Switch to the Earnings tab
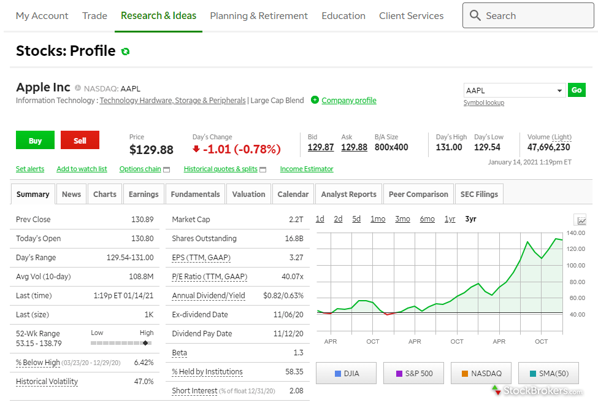Viewport: 598px width, 405px height. (x=144, y=194)
